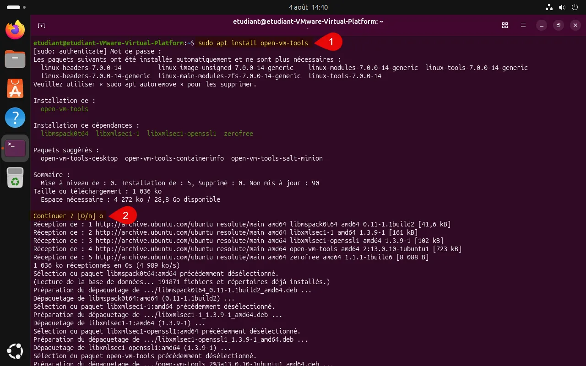Click the "Mise à niveau de : 0" summary line
This screenshot has width=586, height=366.
click(x=180, y=183)
